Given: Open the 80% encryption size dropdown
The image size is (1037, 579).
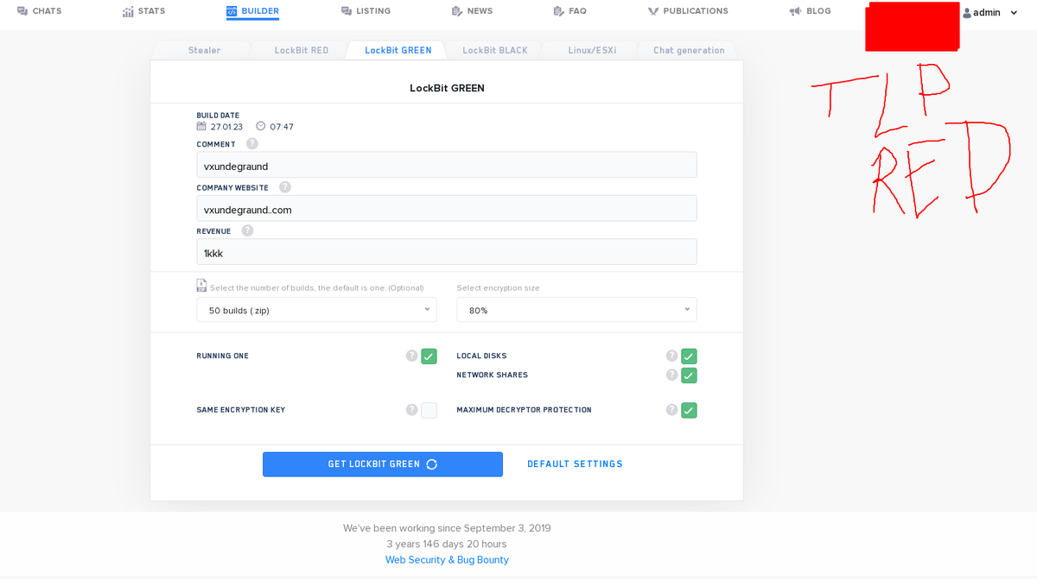Looking at the screenshot, I should pyautogui.click(x=576, y=310).
